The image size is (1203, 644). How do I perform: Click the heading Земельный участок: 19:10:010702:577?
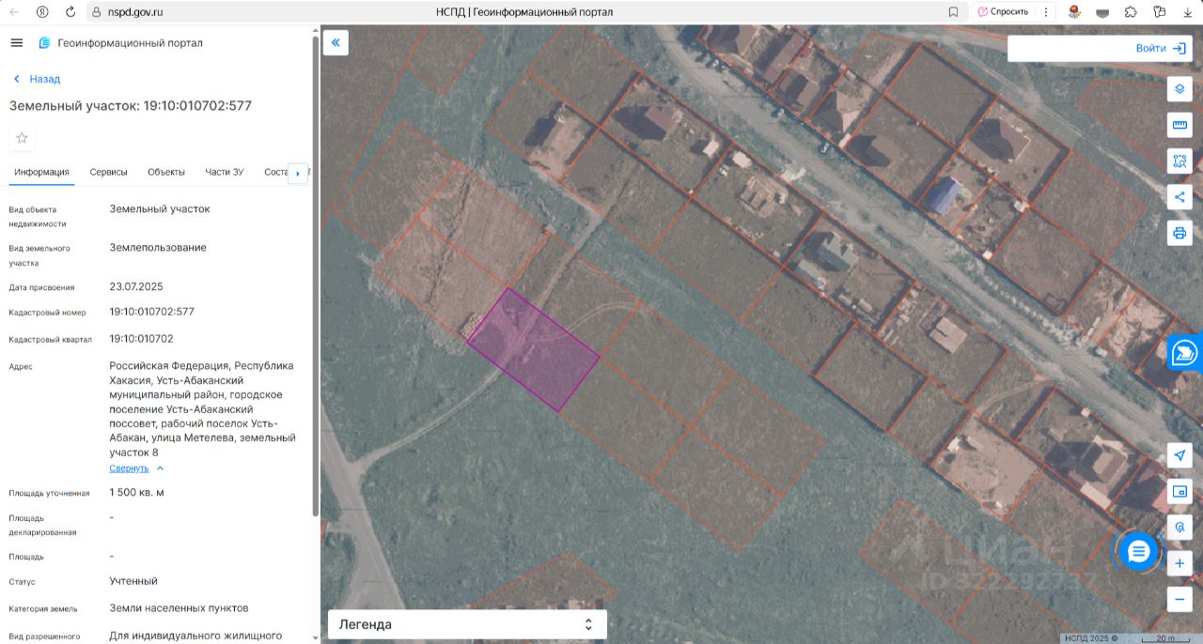131,106
